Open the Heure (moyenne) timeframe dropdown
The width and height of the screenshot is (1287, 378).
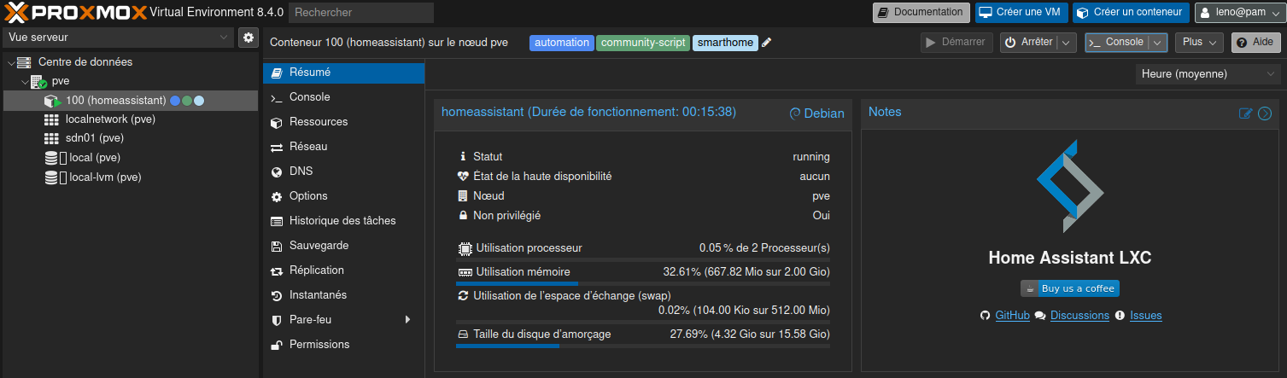pos(1208,74)
